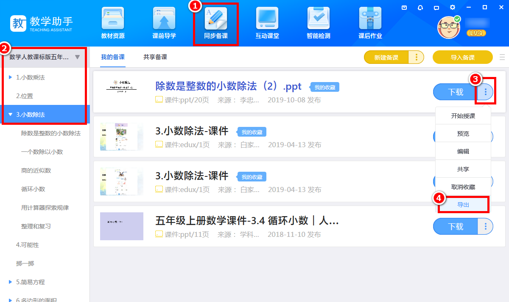509x302 pixels.
Task: Expand the 1.小数乘法 chapter
Action: pos(11,77)
